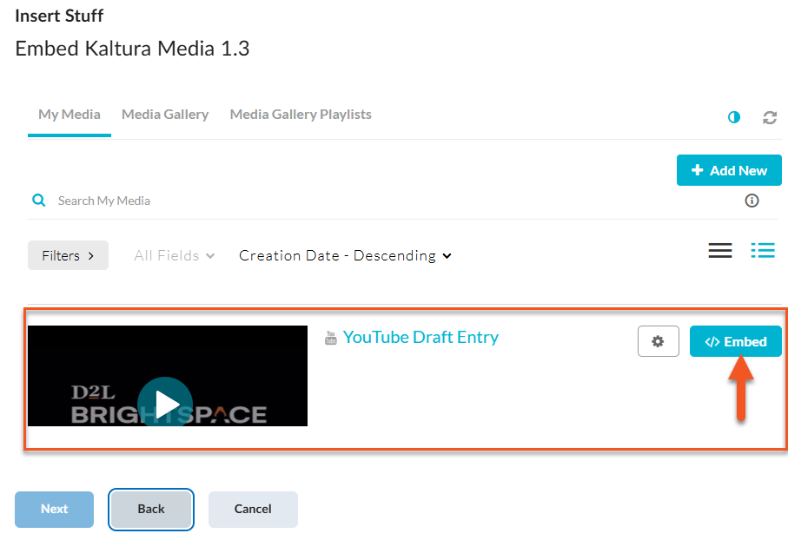788x540 pixels.
Task: Select the My Media tab
Action: click(x=70, y=115)
